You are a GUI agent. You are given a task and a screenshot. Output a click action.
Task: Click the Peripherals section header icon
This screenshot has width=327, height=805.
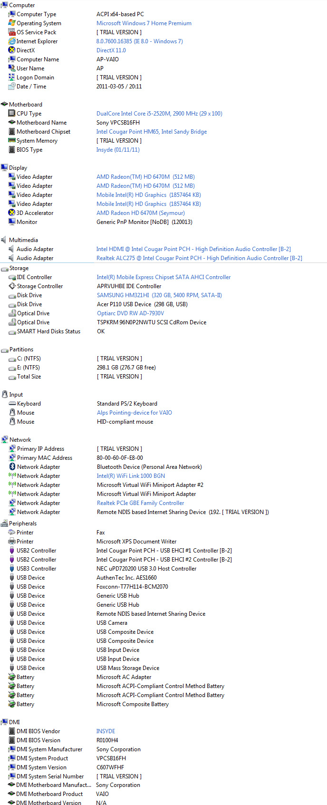[x=4, y=524]
